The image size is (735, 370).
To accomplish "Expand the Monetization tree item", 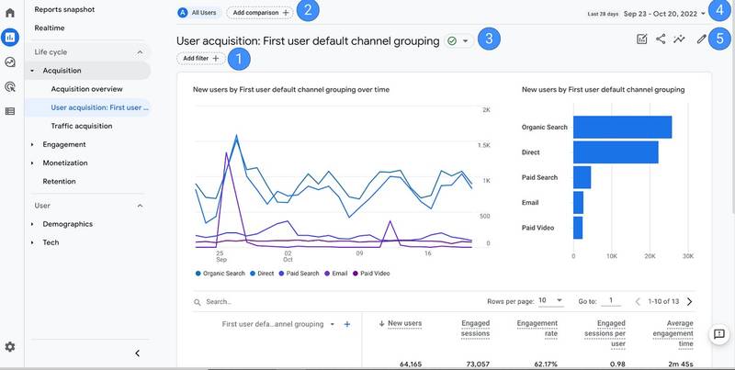I will (x=32, y=163).
